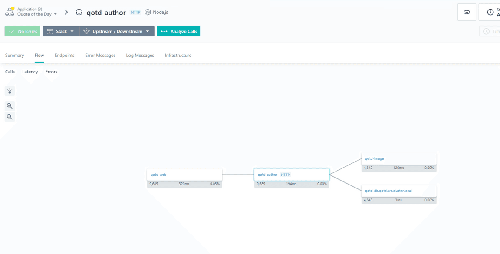This screenshot has height=254, width=500.
Task: Click the No Issues status button
Action: pyautogui.click(x=23, y=31)
